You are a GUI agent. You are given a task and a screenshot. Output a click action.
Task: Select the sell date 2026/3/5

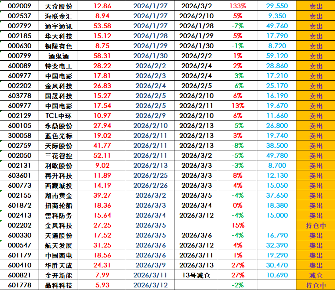[197, 196]
